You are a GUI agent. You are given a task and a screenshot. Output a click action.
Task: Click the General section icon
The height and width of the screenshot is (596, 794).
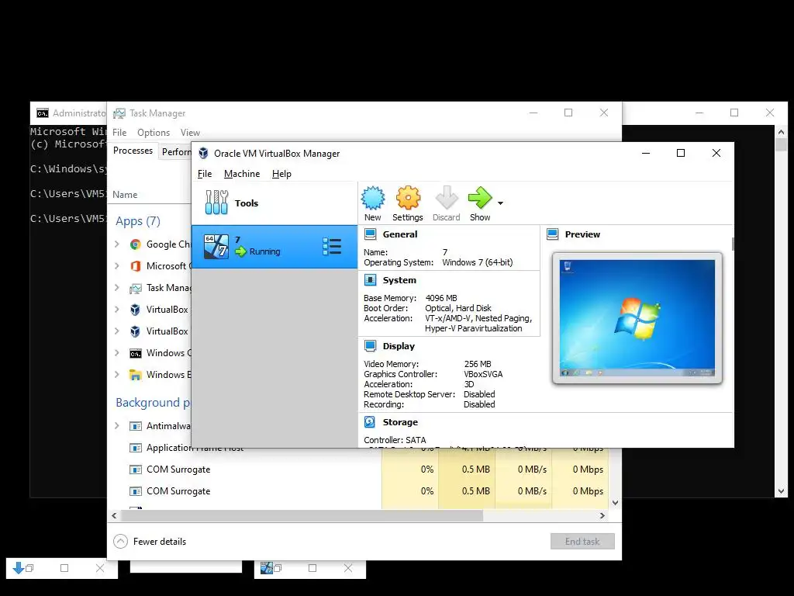pos(370,234)
